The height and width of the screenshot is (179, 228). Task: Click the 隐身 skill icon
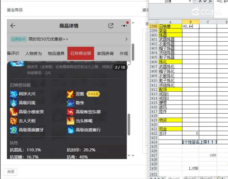71,103
